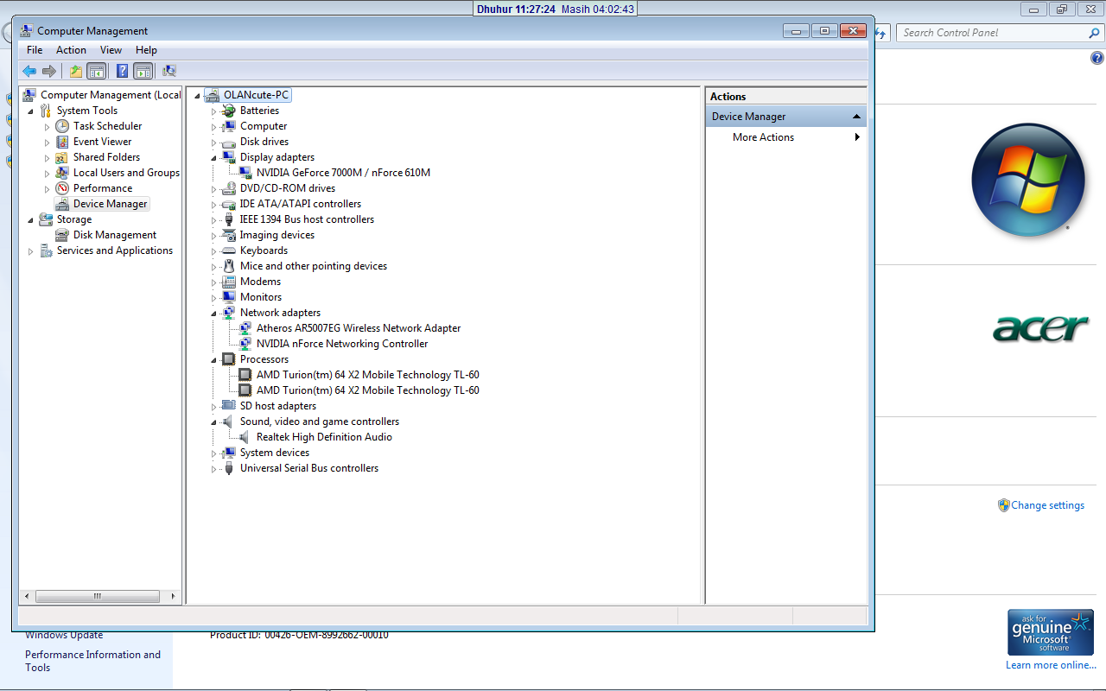Collapse the Display adapters category
Screen dimensions: 1106x691
pos(214,158)
